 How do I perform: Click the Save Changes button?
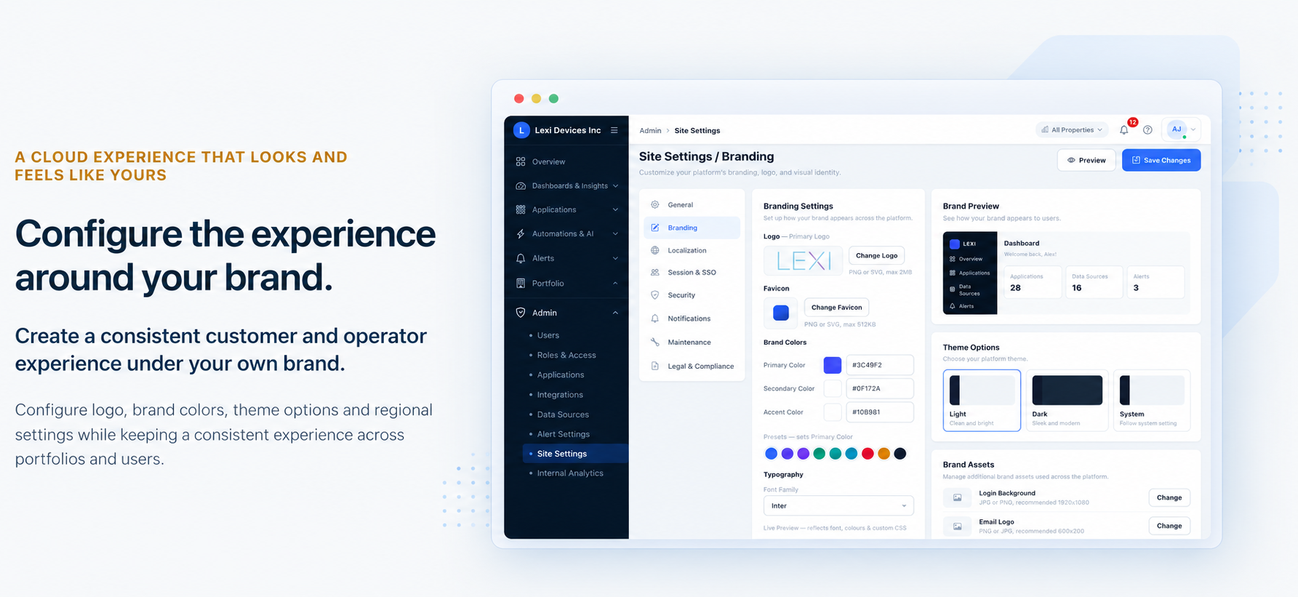click(x=1161, y=160)
